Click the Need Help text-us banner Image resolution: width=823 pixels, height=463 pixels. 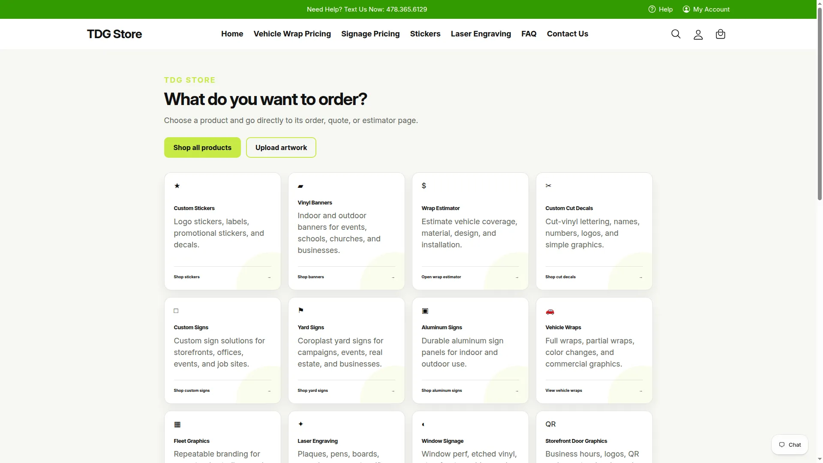click(367, 9)
